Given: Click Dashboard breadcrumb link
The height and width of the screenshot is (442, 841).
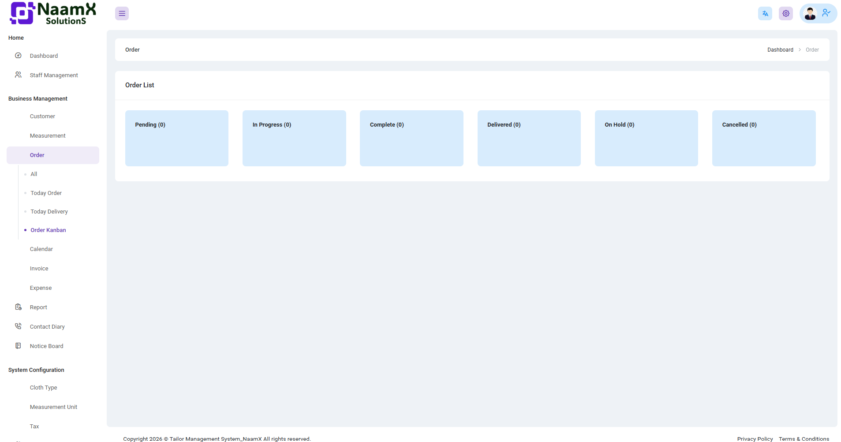Looking at the screenshot, I should 780,50.
